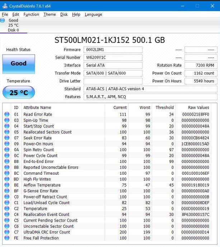Click status orb for Command Timeout
The width and height of the screenshot is (220, 247).
tap(7, 173)
